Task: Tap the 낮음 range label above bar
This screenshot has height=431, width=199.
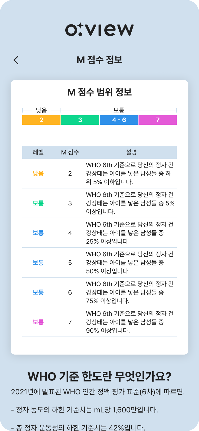Action: coord(41,110)
